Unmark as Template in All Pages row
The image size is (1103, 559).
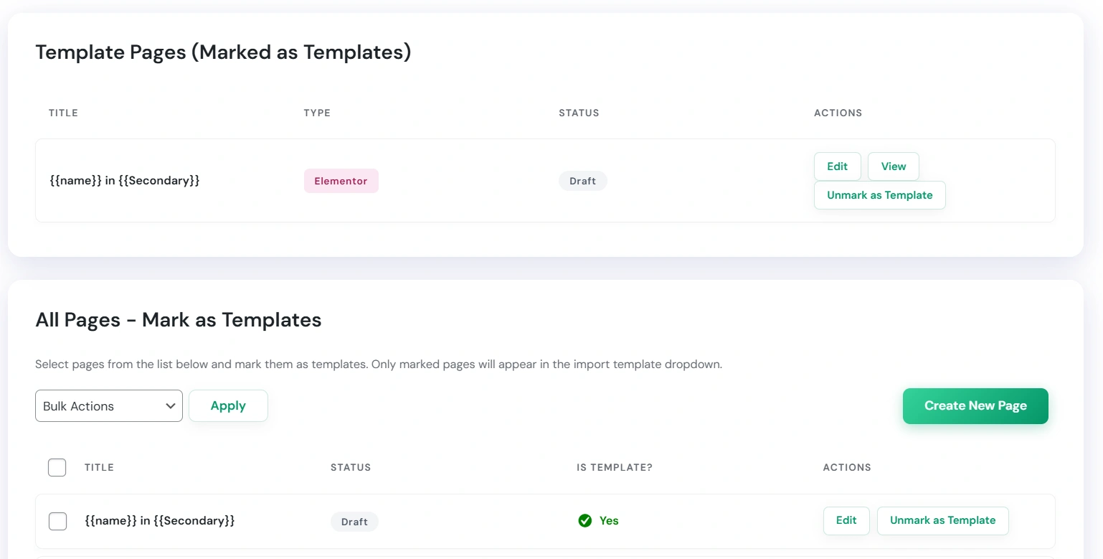pyautogui.click(x=942, y=521)
